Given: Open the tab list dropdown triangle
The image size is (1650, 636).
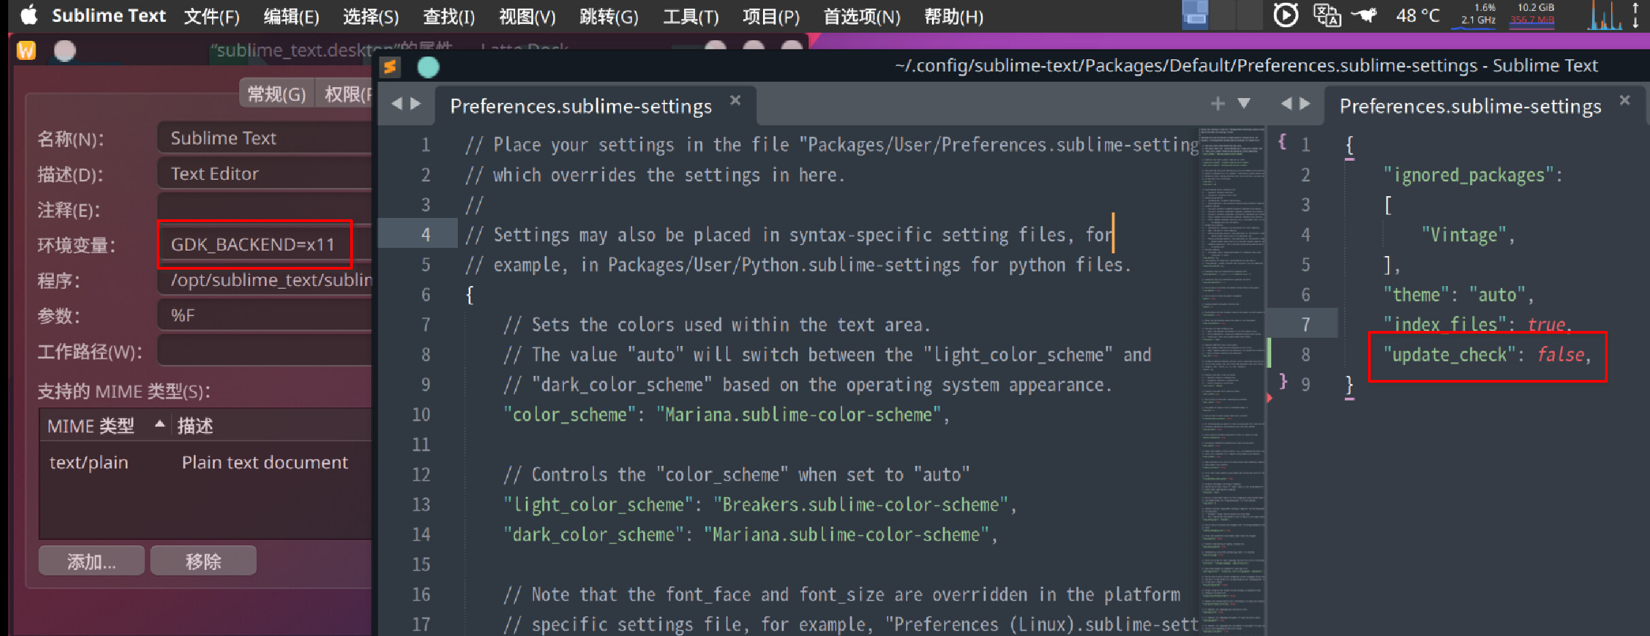Looking at the screenshot, I should click(x=1244, y=104).
